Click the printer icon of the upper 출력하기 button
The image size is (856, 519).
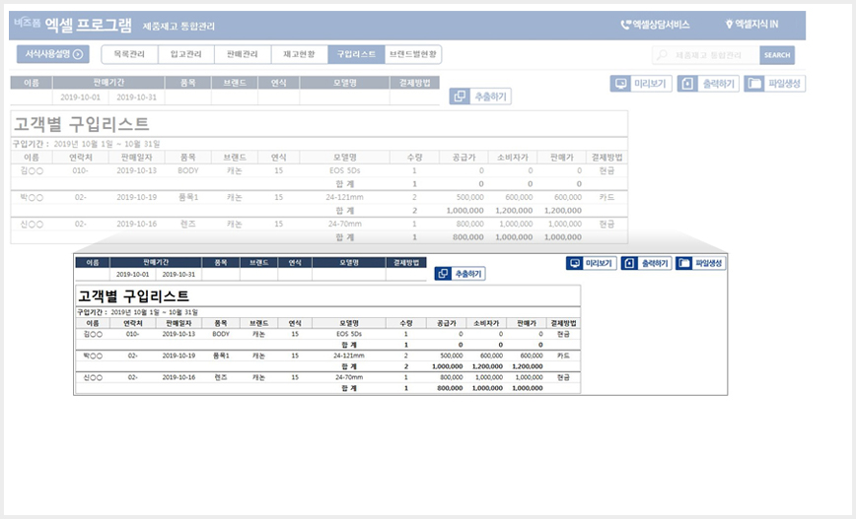687,84
